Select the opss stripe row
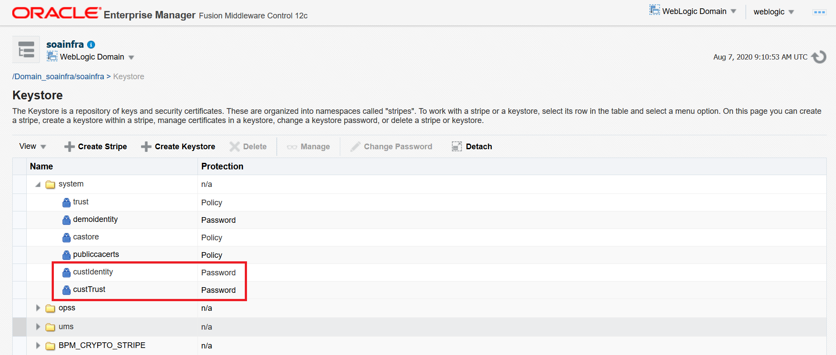Viewport: 836px width, 355px height. tap(420, 308)
